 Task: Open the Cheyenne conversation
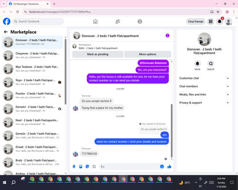tap(32, 56)
